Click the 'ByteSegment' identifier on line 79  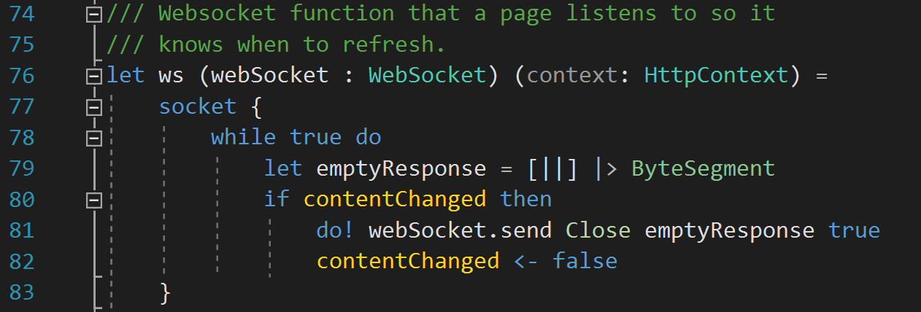pyautogui.click(x=703, y=169)
